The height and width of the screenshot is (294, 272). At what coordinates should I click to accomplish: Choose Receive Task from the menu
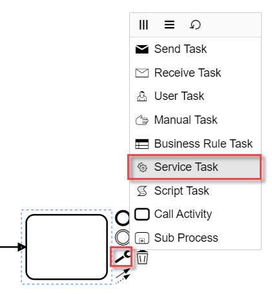coord(195,73)
